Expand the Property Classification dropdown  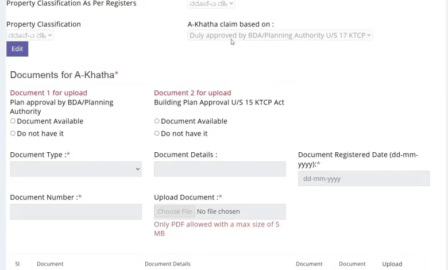(30, 36)
